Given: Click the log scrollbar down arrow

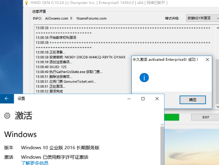Looking at the screenshot, I should [217, 107].
